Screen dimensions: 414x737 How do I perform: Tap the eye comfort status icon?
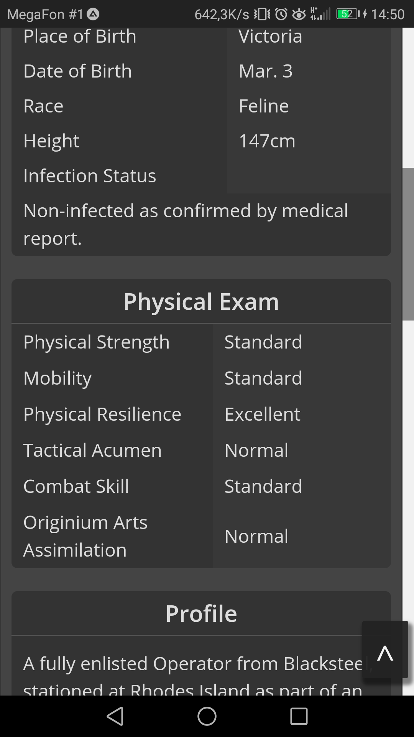tap(299, 15)
